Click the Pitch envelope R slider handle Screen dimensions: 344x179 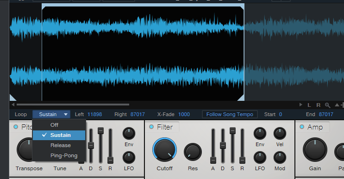110,160
